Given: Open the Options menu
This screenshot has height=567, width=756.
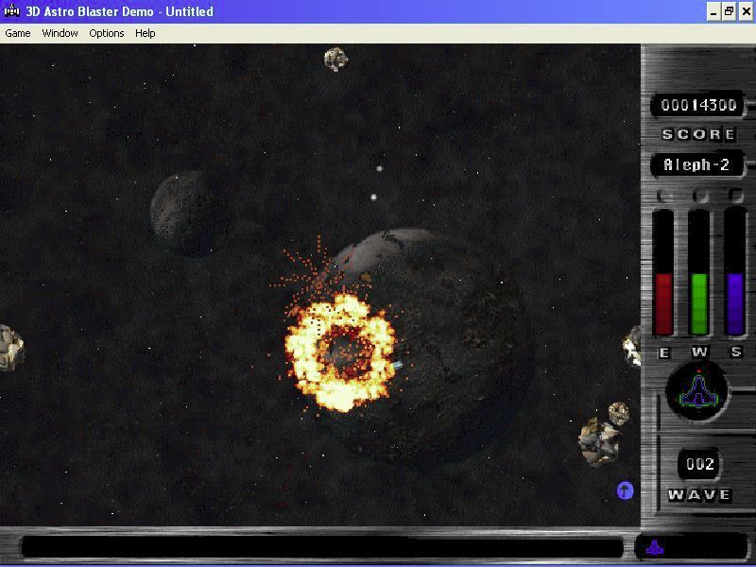Looking at the screenshot, I should coord(106,33).
